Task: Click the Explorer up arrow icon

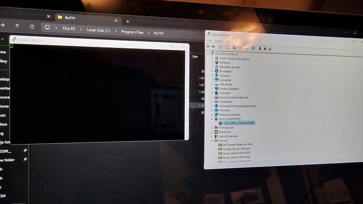Action: (x=17, y=26)
